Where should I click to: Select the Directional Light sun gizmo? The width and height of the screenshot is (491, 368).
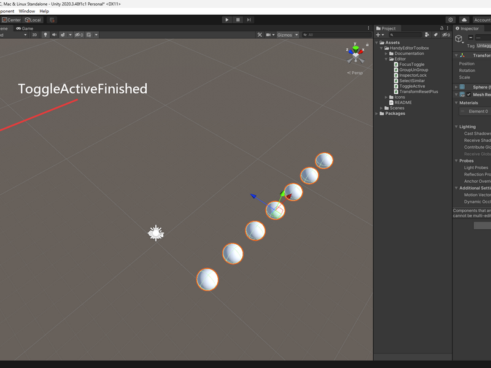coord(156,233)
